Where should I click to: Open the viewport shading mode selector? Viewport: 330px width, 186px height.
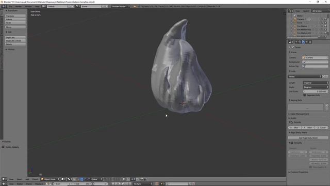(x=63, y=179)
